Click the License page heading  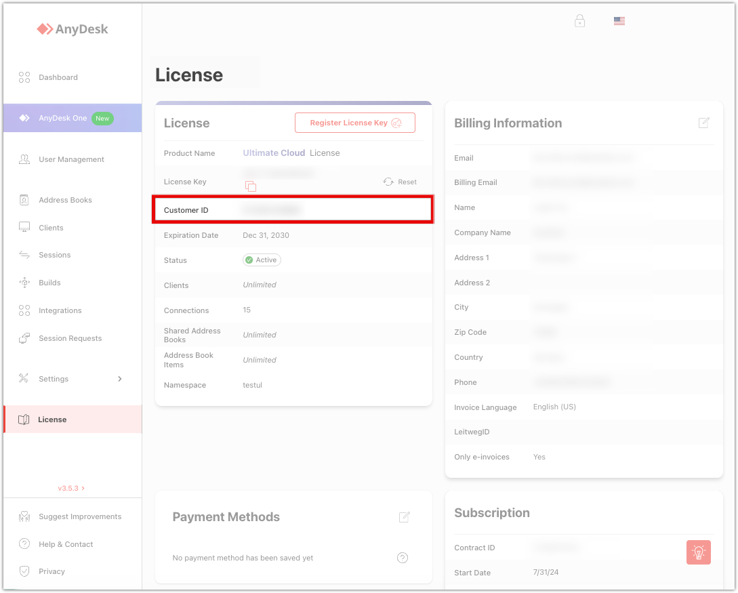(x=189, y=75)
